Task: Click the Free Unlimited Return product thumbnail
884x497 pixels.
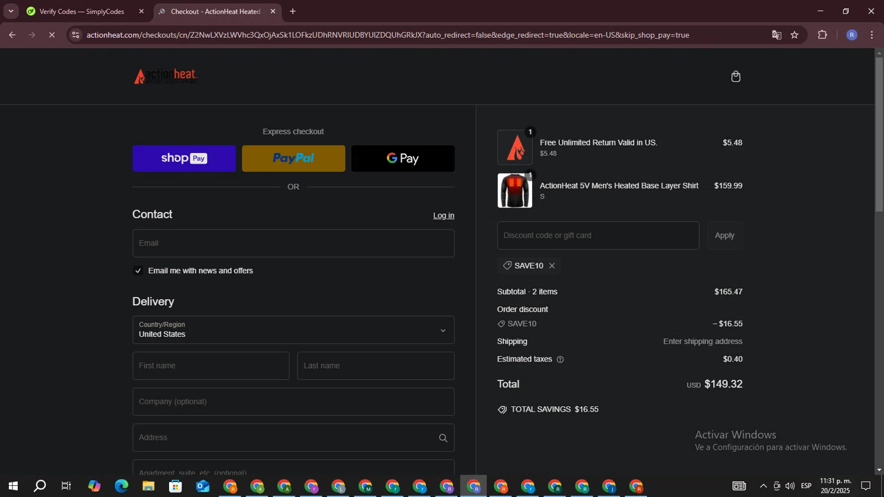Action: point(514,147)
